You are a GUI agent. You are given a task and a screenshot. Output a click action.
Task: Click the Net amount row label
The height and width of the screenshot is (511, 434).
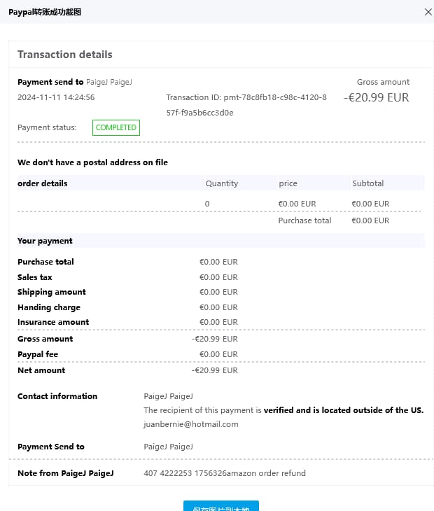pos(41,370)
